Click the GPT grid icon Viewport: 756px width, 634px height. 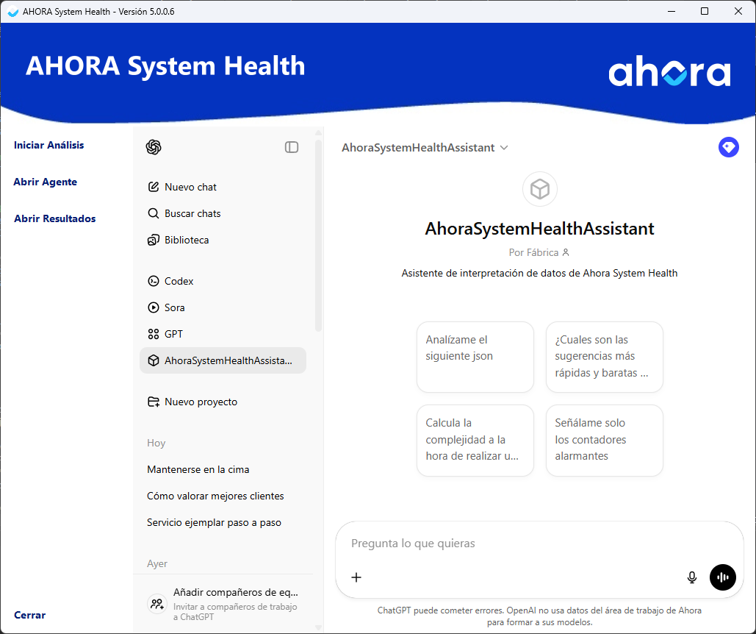154,334
